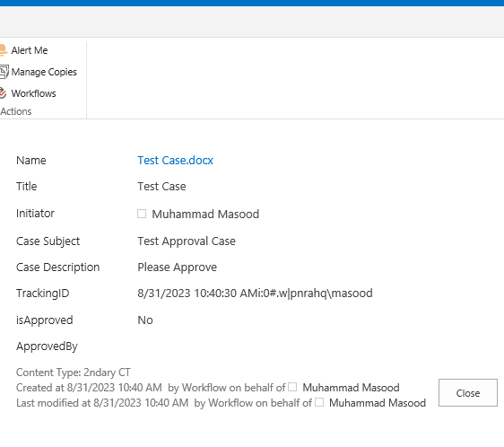Image resolution: width=504 pixels, height=447 pixels.
Task: Open Initiator Muhammad Masood's profile
Action: (x=205, y=214)
